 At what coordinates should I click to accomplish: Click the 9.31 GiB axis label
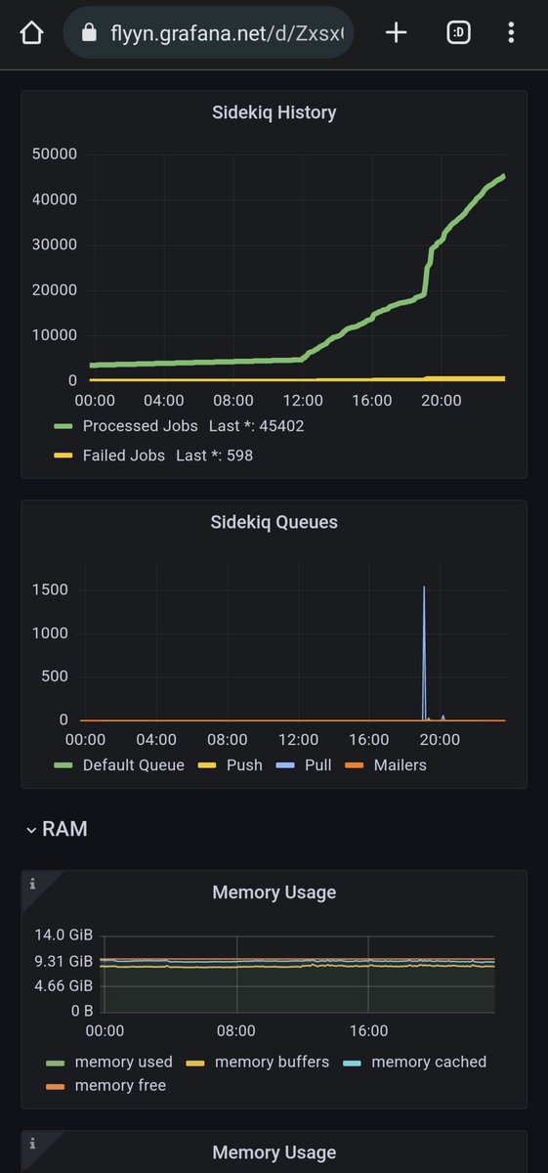pos(63,961)
